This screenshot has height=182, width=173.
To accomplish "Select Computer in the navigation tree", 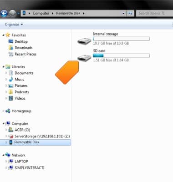I will [x=20, y=124].
